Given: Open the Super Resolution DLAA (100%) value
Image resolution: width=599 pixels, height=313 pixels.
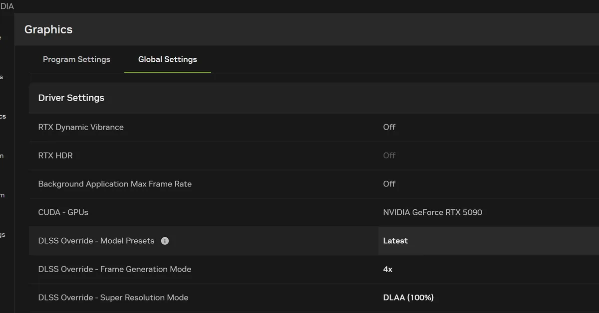Looking at the screenshot, I should pyautogui.click(x=408, y=298).
